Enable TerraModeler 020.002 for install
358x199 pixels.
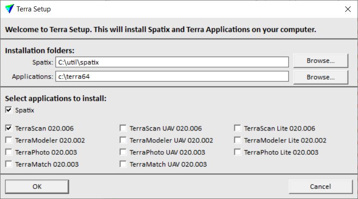(x=9, y=140)
